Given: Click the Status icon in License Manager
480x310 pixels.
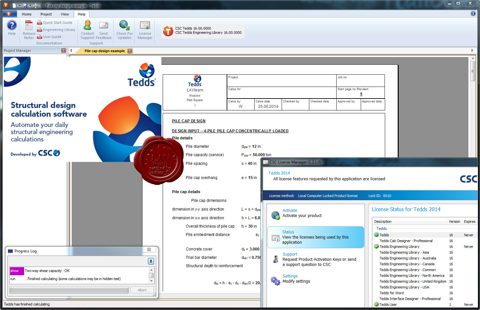Looking at the screenshot, I should pyautogui.click(x=276, y=238).
